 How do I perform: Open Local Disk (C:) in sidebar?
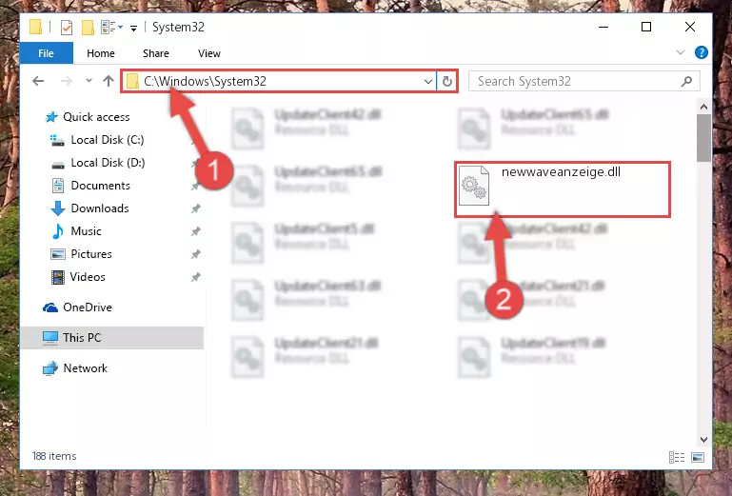pyautogui.click(x=108, y=140)
